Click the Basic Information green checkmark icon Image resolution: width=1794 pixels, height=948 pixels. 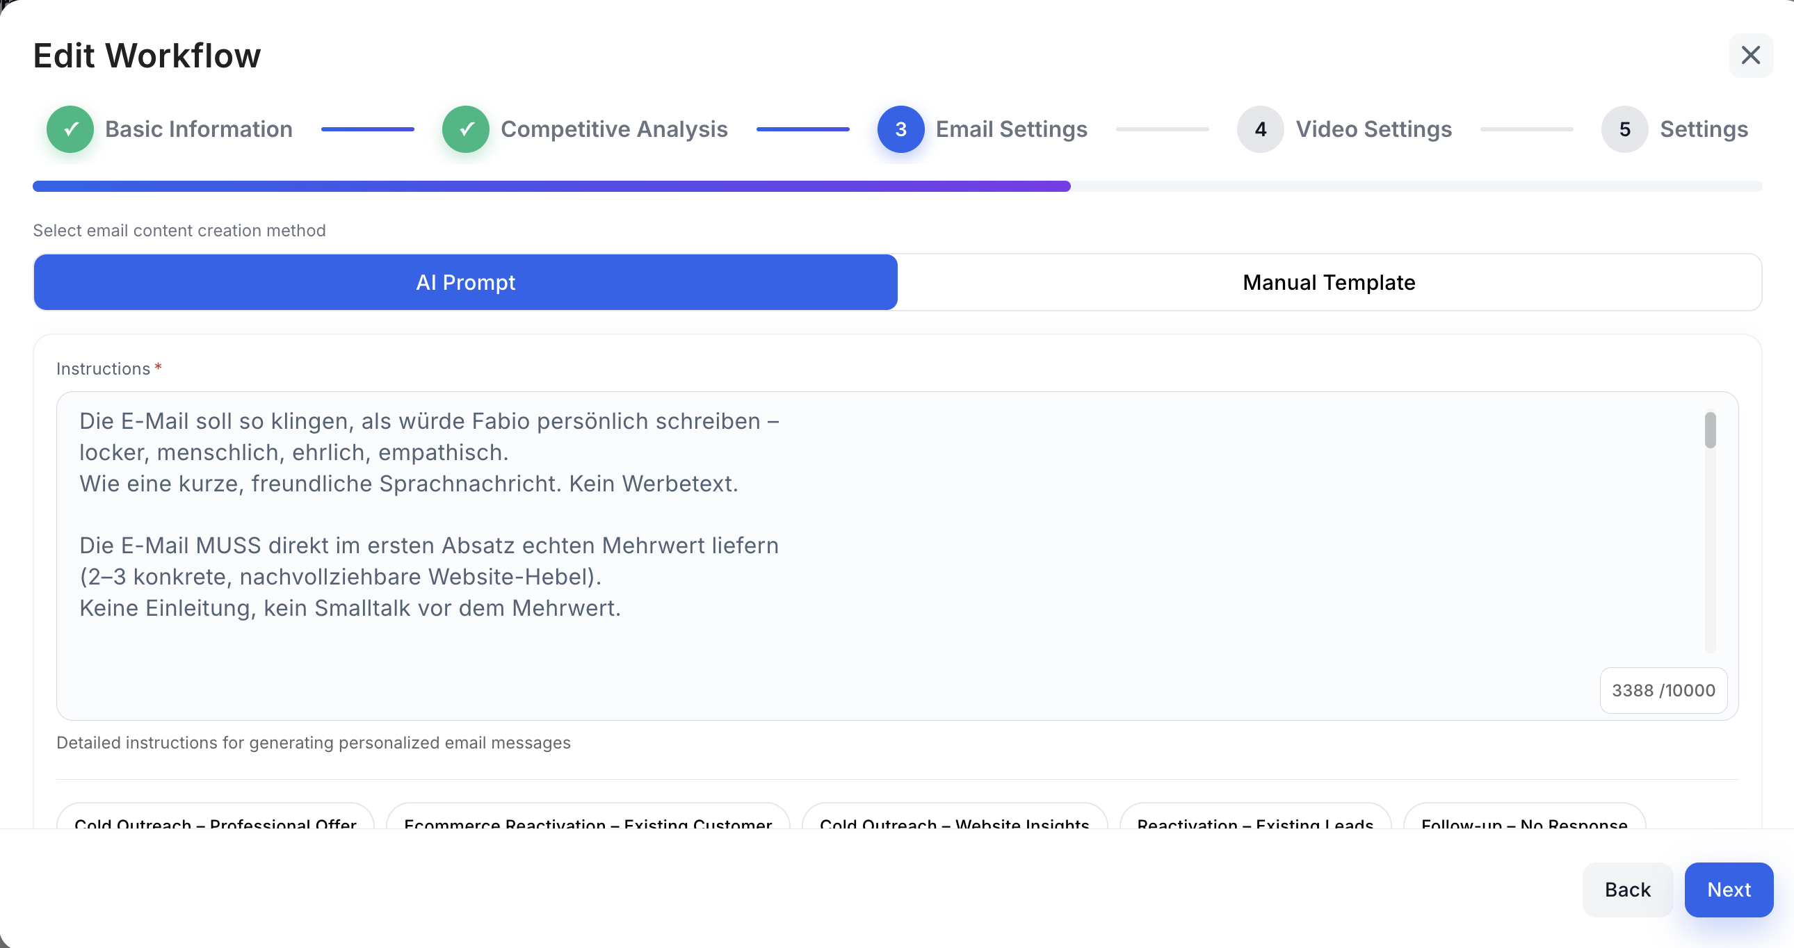coord(70,129)
